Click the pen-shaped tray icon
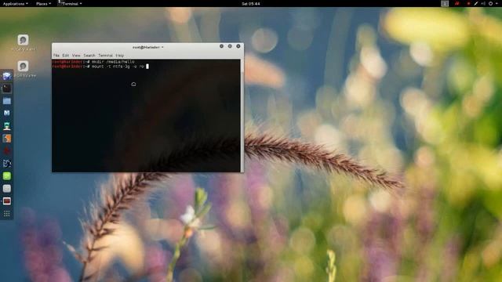 (476, 3)
